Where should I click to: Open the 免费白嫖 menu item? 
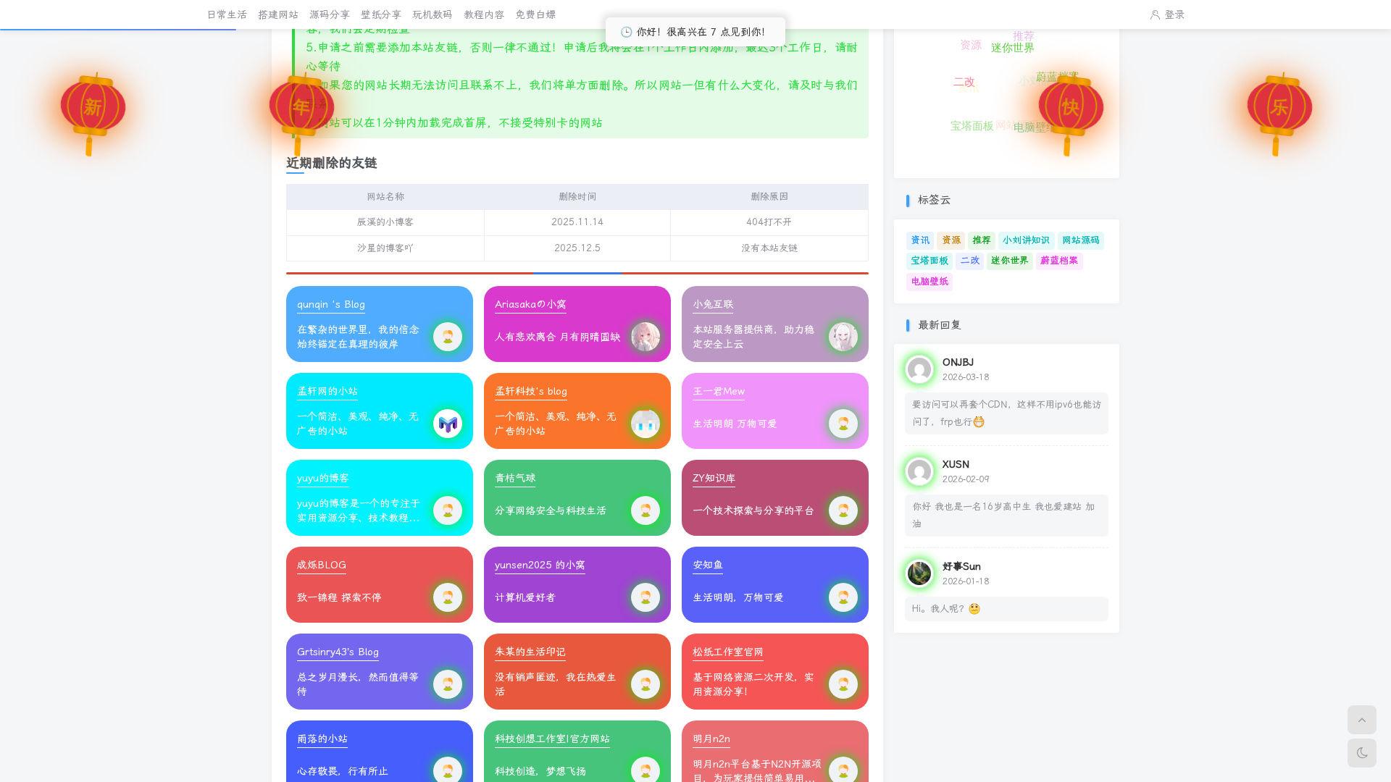point(535,14)
